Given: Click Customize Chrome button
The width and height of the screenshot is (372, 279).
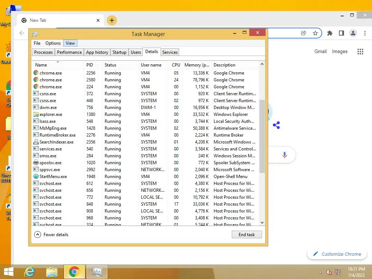Looking at the screenshot, I should coord(337,254).
